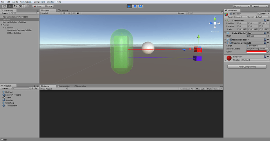Select the Scale tool

tap(21, 6)
